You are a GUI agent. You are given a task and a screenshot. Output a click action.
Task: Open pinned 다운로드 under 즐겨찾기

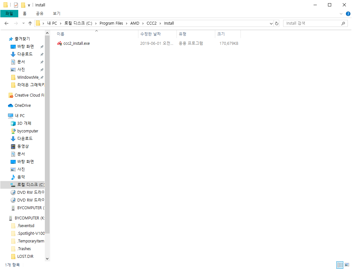25,54
